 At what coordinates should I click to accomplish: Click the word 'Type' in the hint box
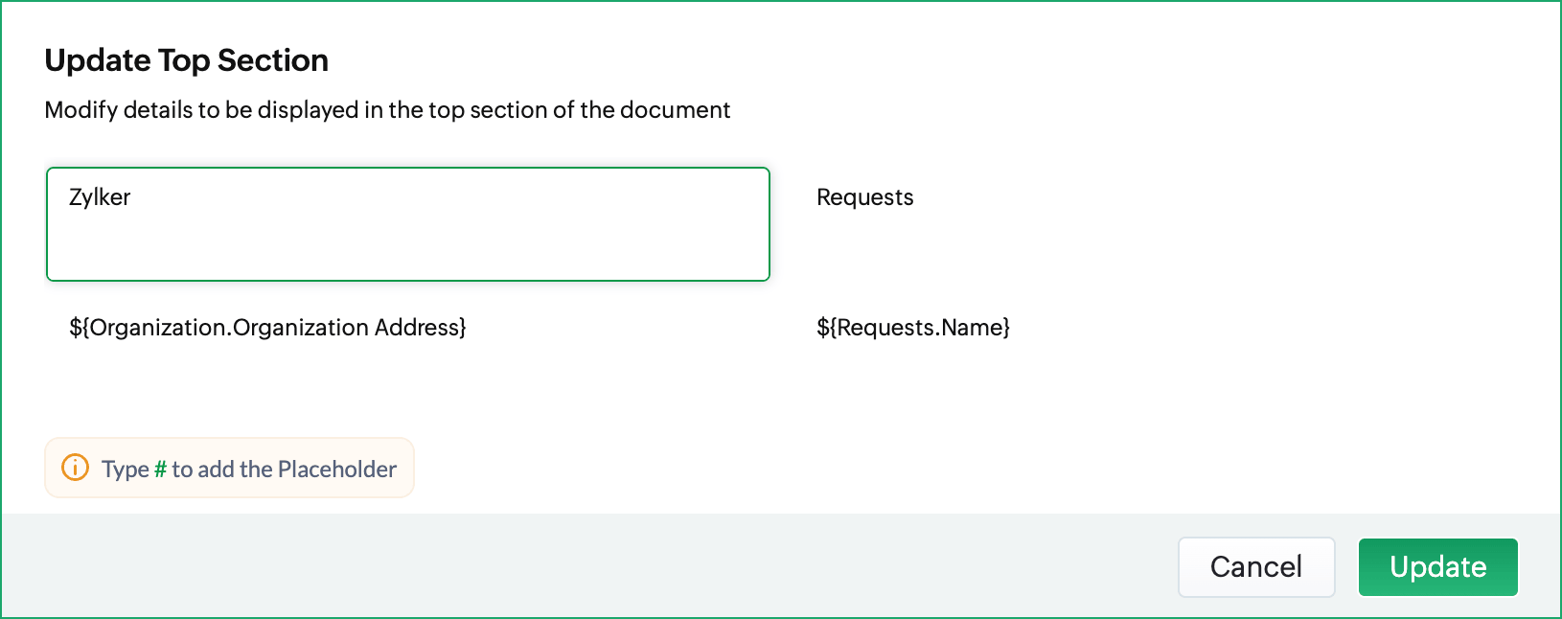tap(126, 470)
